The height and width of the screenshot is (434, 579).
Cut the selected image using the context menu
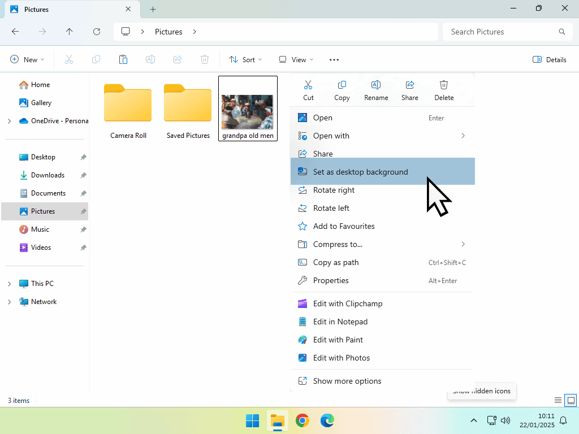tap(308, 89)
